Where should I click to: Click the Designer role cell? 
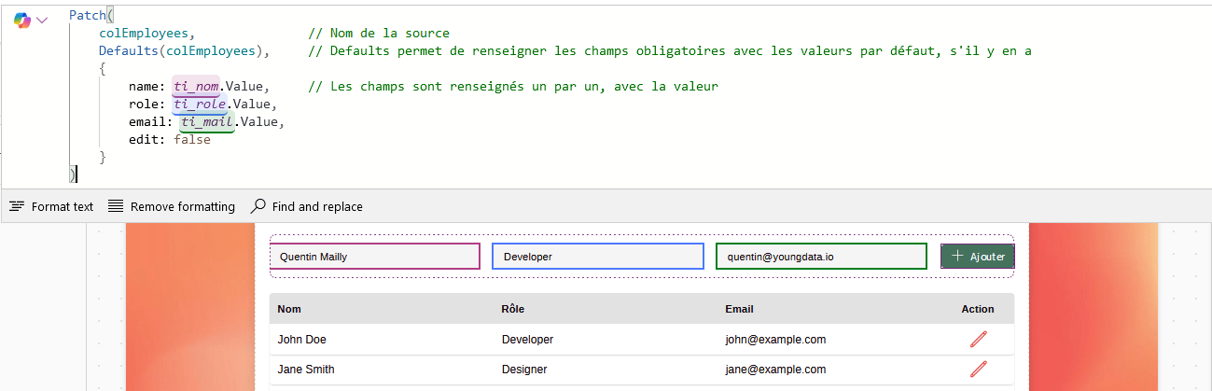(x=524, y=370)
